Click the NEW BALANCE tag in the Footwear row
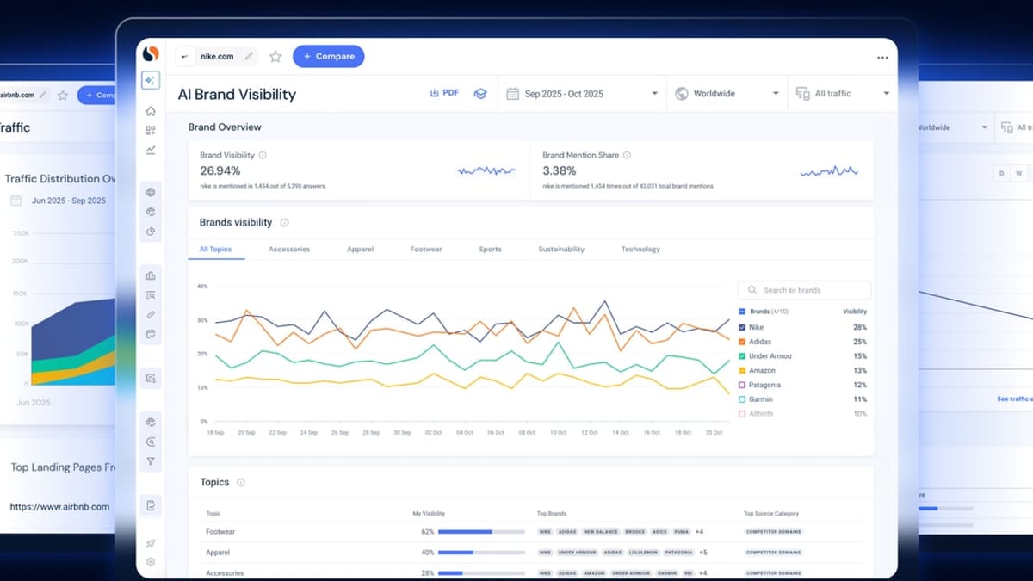1033x581 pixels. click(x=600, y=532)
